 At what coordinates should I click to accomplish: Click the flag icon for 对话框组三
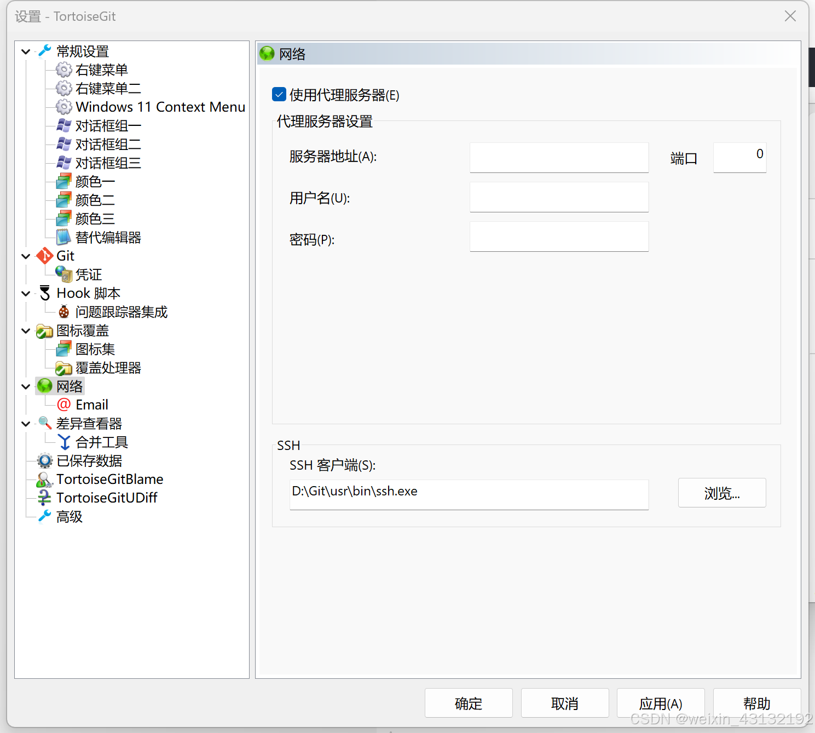[64, 163]
